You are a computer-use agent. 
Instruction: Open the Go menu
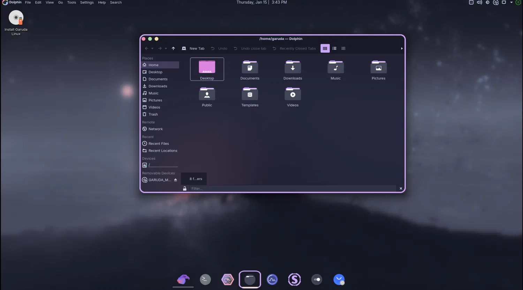(x=60, y=2)
